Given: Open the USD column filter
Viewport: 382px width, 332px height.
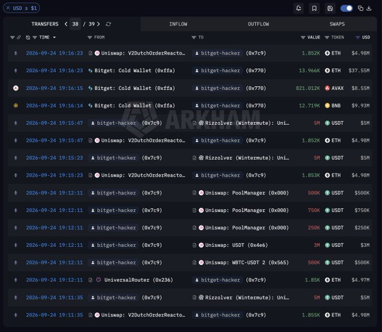Looking at the screenshot, I should pos(358,37).
